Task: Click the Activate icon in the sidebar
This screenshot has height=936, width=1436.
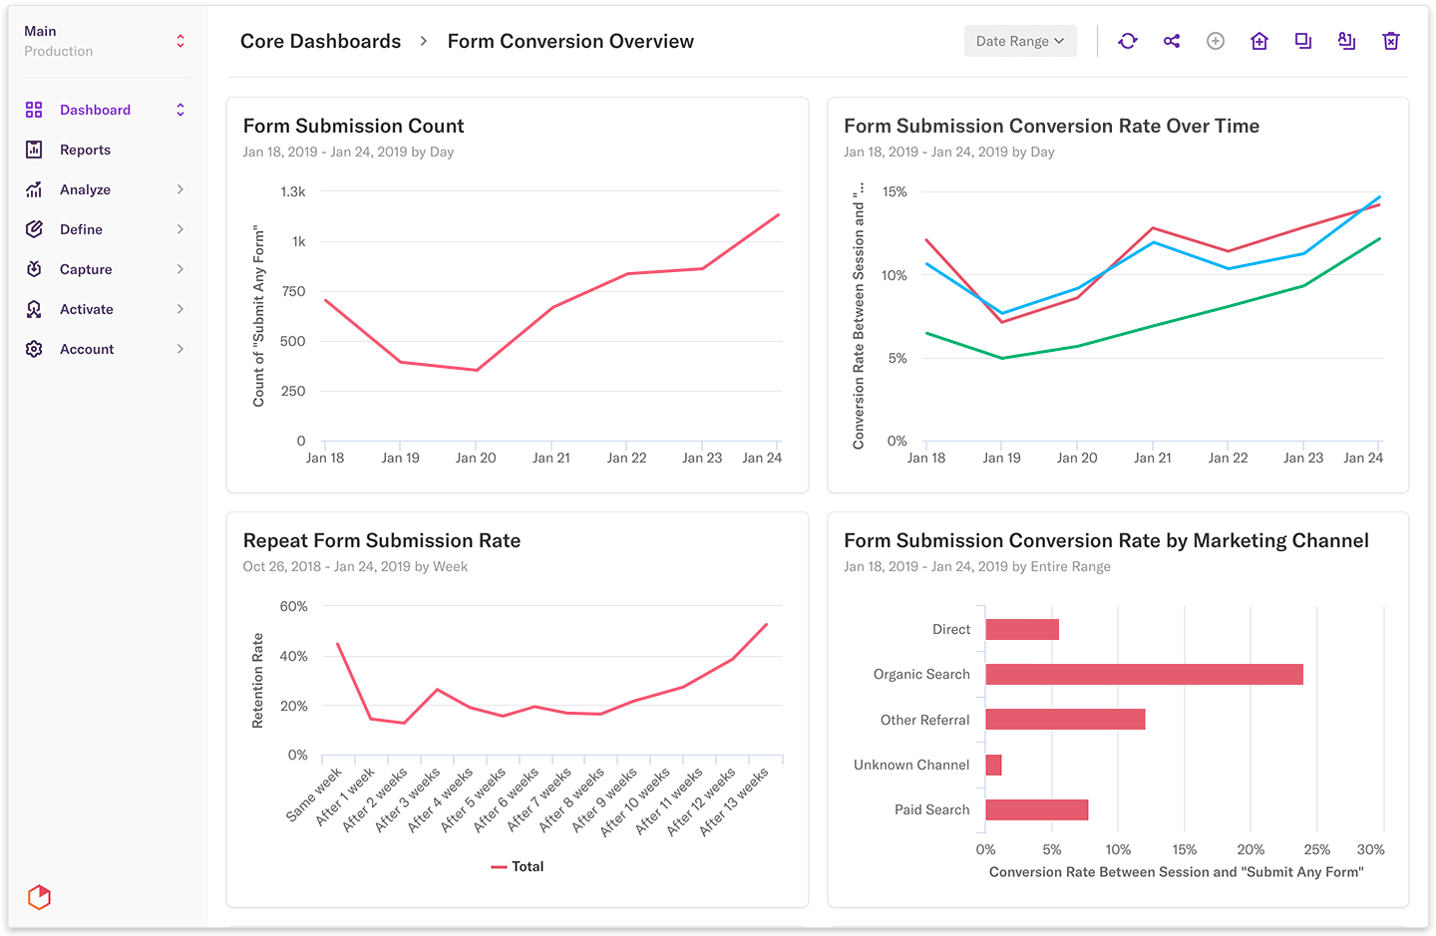Action: 34,309
